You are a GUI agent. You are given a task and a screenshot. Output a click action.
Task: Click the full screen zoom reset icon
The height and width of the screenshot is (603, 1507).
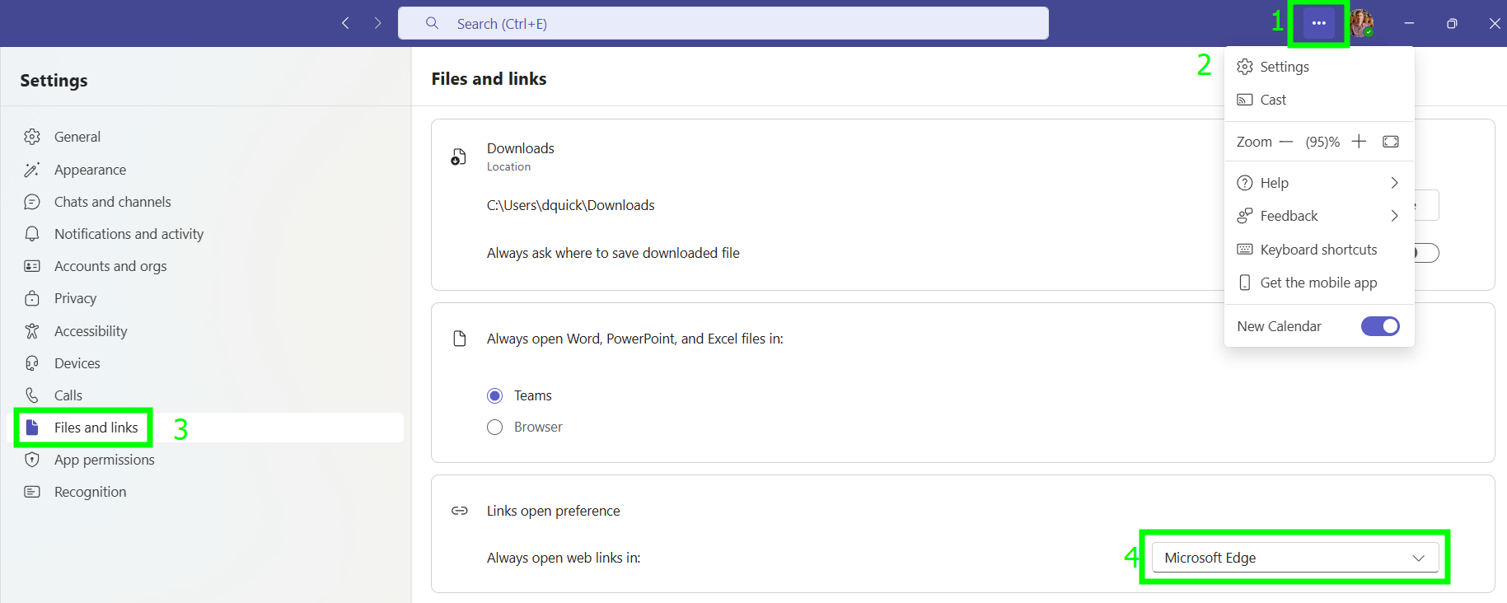(1391, 142)
